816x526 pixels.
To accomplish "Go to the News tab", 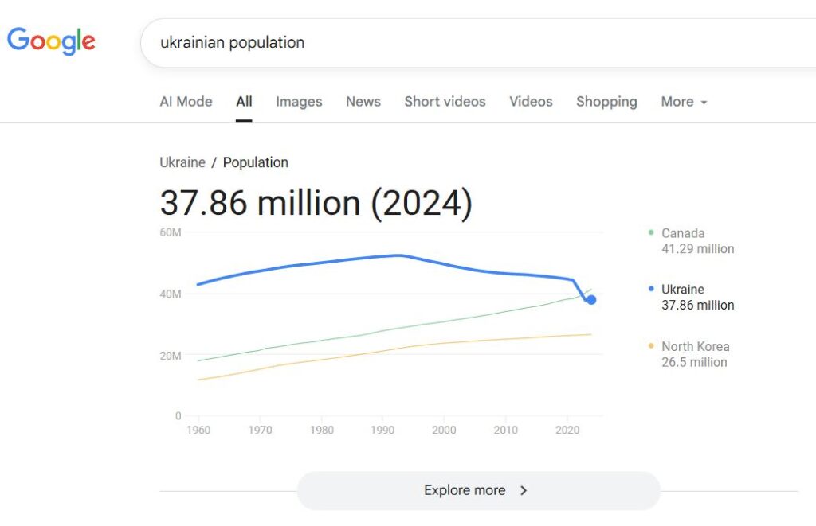I will coord(363,102).
